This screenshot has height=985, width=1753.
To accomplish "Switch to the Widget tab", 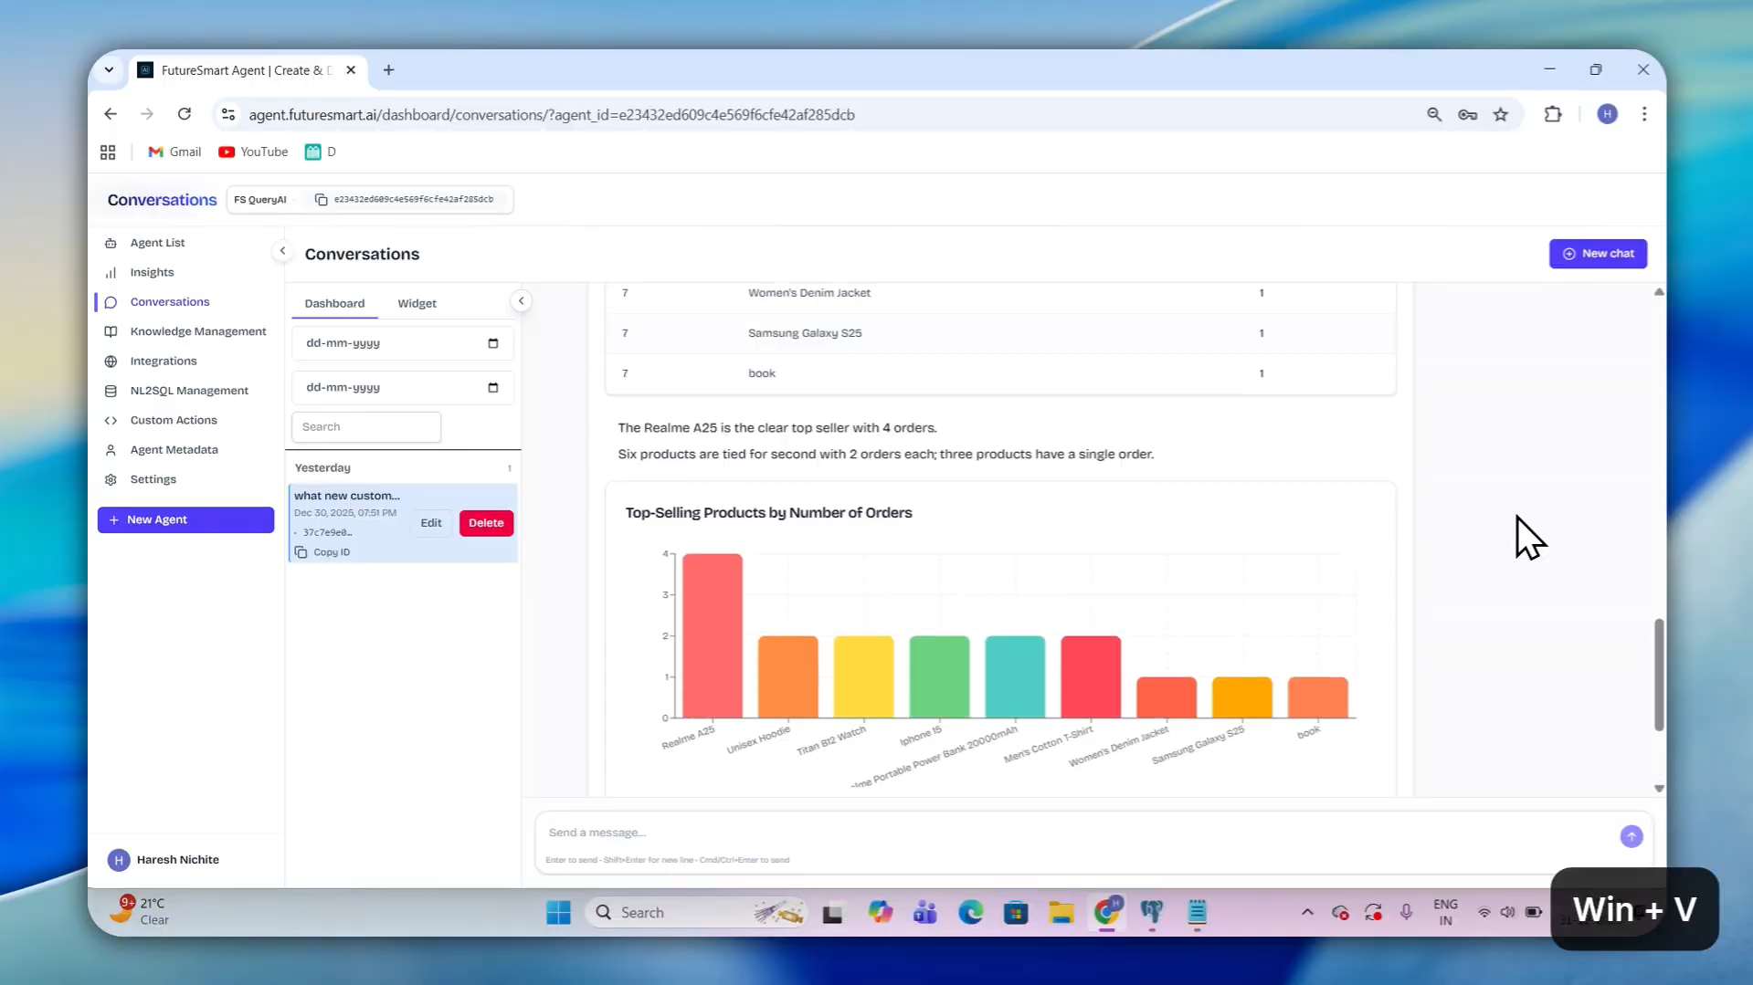I will click(x=417, y=303).
